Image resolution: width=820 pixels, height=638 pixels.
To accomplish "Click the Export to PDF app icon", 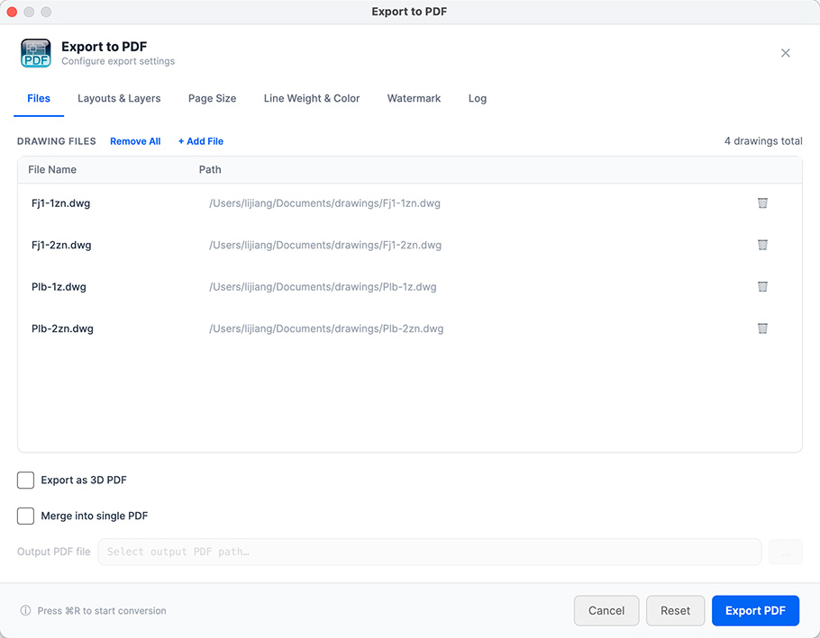I will tap(35, 53).
